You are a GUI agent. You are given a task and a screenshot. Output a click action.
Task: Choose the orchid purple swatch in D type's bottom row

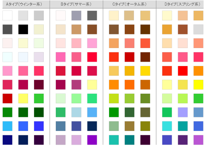coord(199,140)
